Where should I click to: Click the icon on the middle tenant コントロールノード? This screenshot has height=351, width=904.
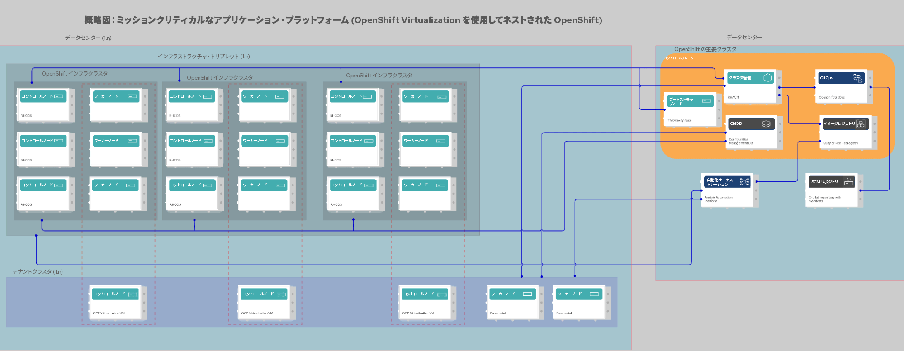click(281, 294)
